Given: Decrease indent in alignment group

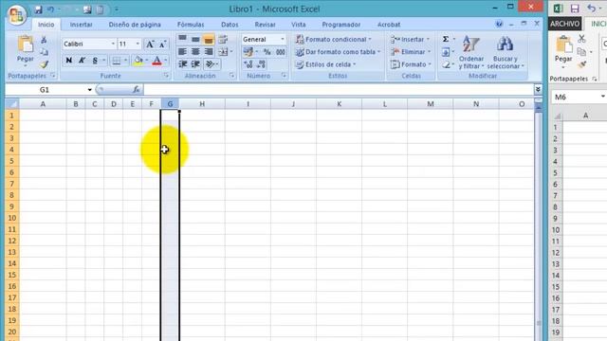Looking at the screenshot, I should (182, 64).
